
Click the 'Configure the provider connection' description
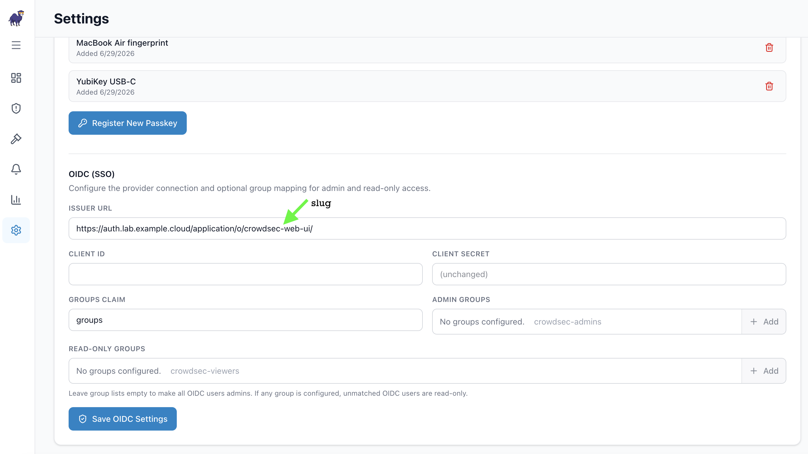click(249, 188)
